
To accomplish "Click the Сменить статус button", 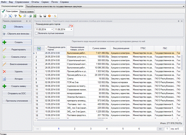I will 17,57.
